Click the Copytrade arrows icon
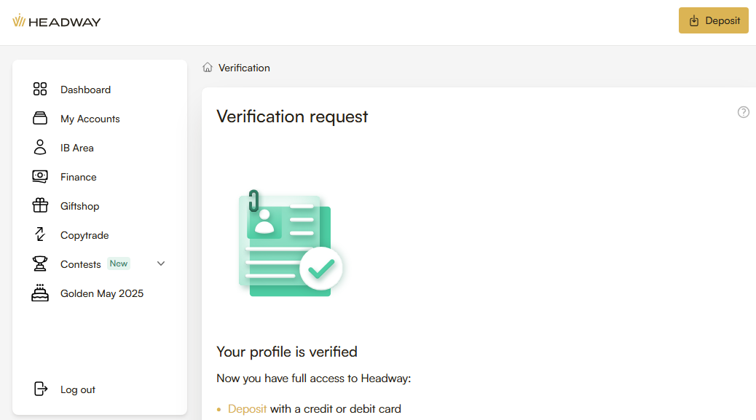This screenshot has width=756, height=420. 40,235
